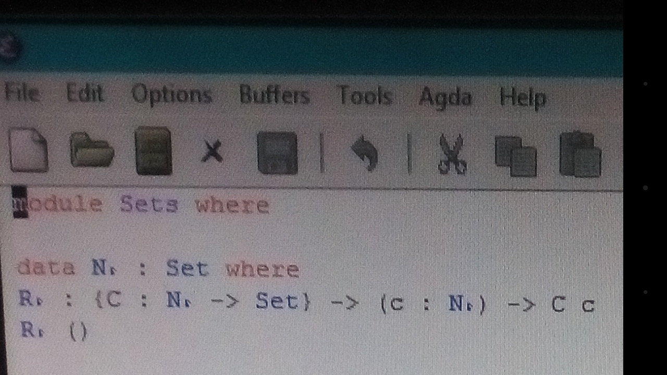Viewport: 667px width, 375px height.
Task: Open the Edit menu
Action: coord(85,94)
